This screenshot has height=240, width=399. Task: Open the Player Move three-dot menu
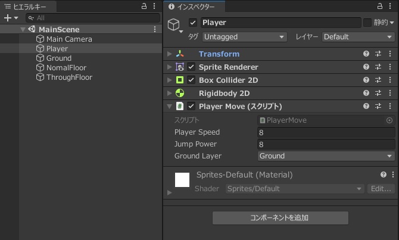390,106
